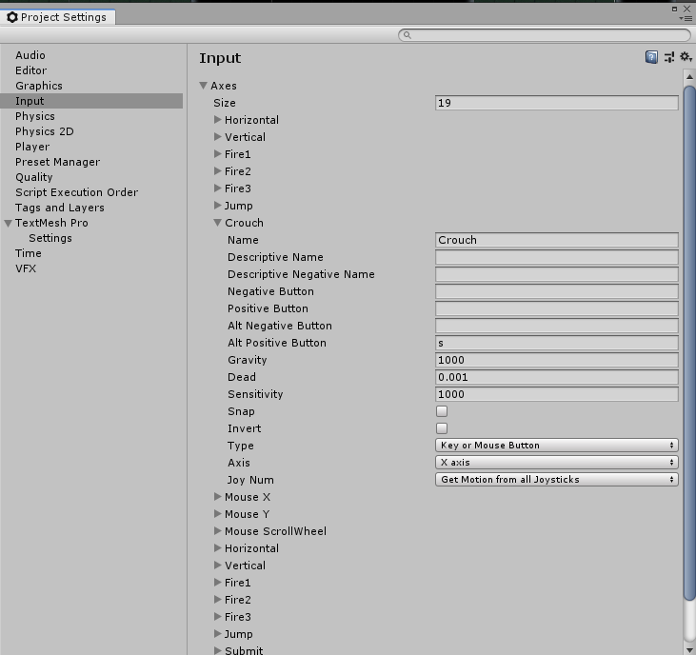Open the Type dropdown showing Key or Mouse Button
696x655 pixels.
tap(557, 446)
